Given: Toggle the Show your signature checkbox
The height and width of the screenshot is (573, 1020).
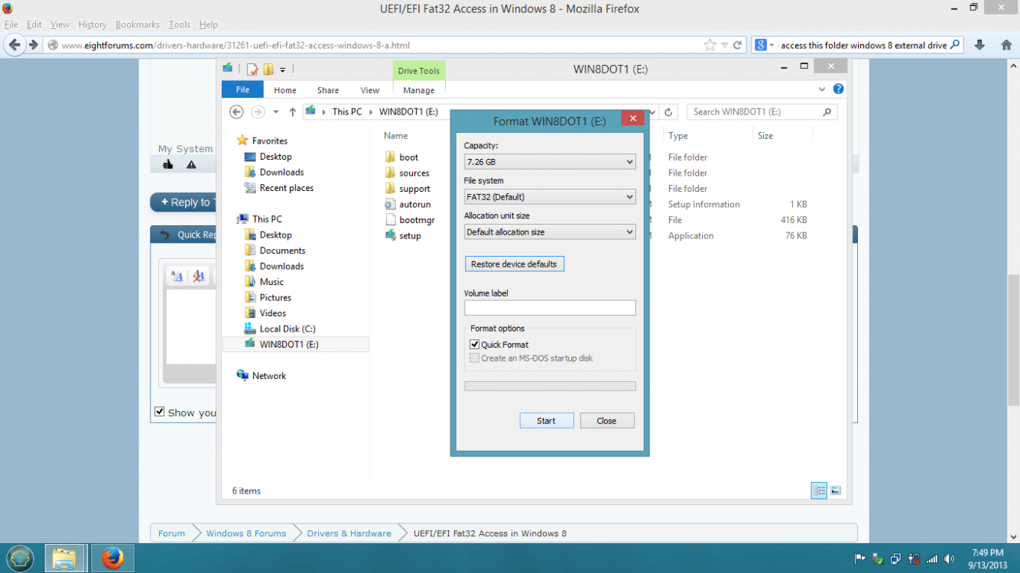Looking at the screenshot, I should [x=160, y=412].
